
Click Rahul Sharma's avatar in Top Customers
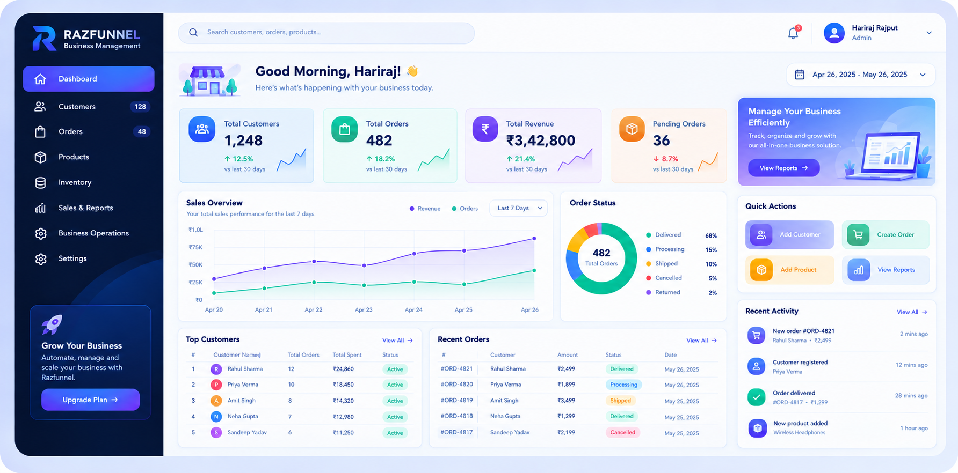216,369
